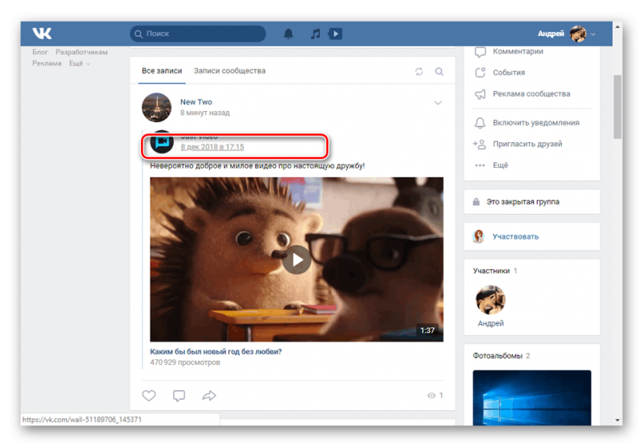Open the notifications bell icon
The image size is (644, 447).
[x=289, y=34]
